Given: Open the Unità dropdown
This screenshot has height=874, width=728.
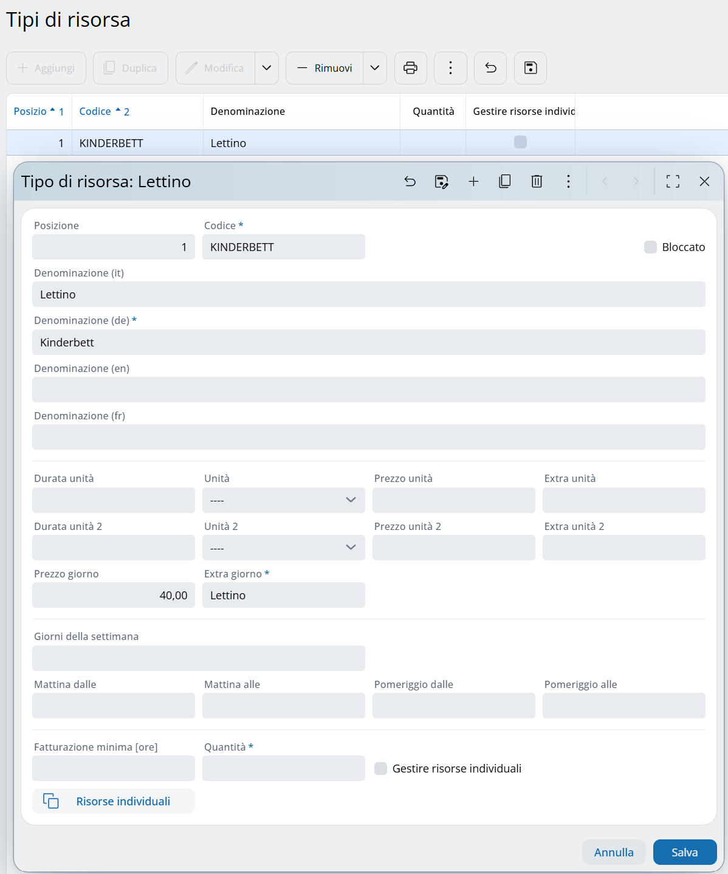Looking at the screenshot, I should coord(283,500).
